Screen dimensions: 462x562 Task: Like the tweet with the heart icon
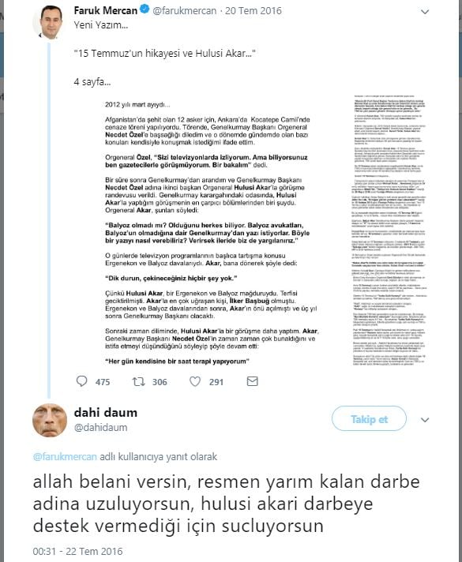tap(195, 381)
